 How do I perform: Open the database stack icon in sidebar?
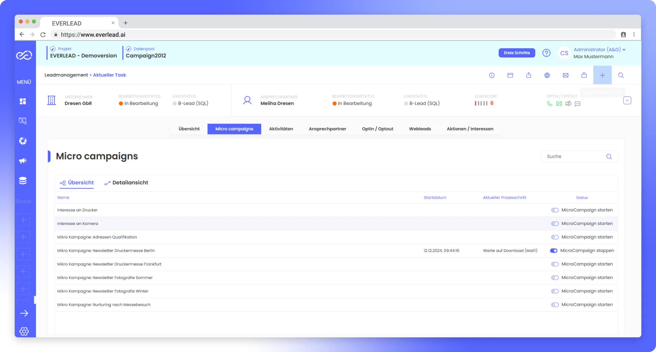tap(23, 181)
